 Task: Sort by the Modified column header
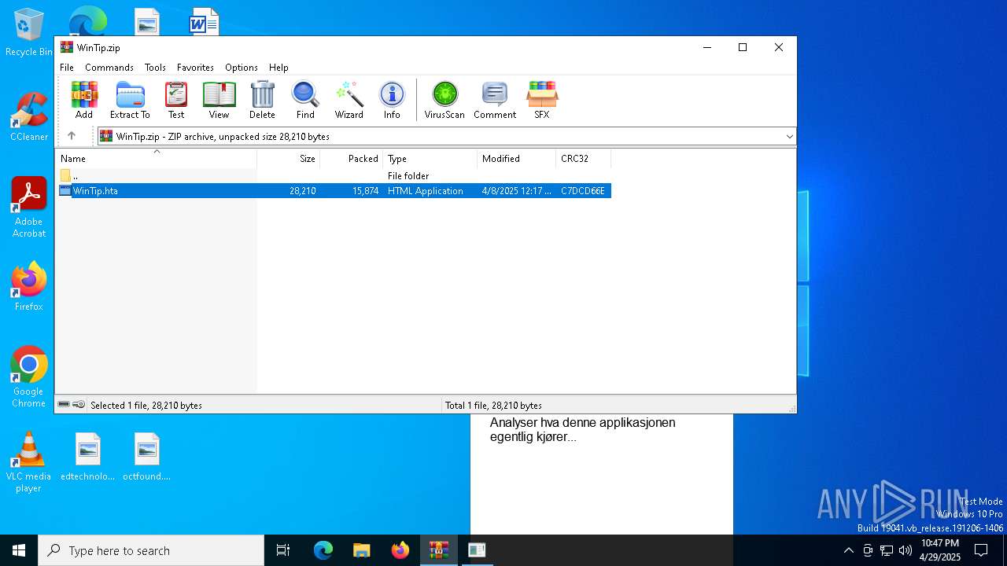pyautogui.click(x=517, y=158)
